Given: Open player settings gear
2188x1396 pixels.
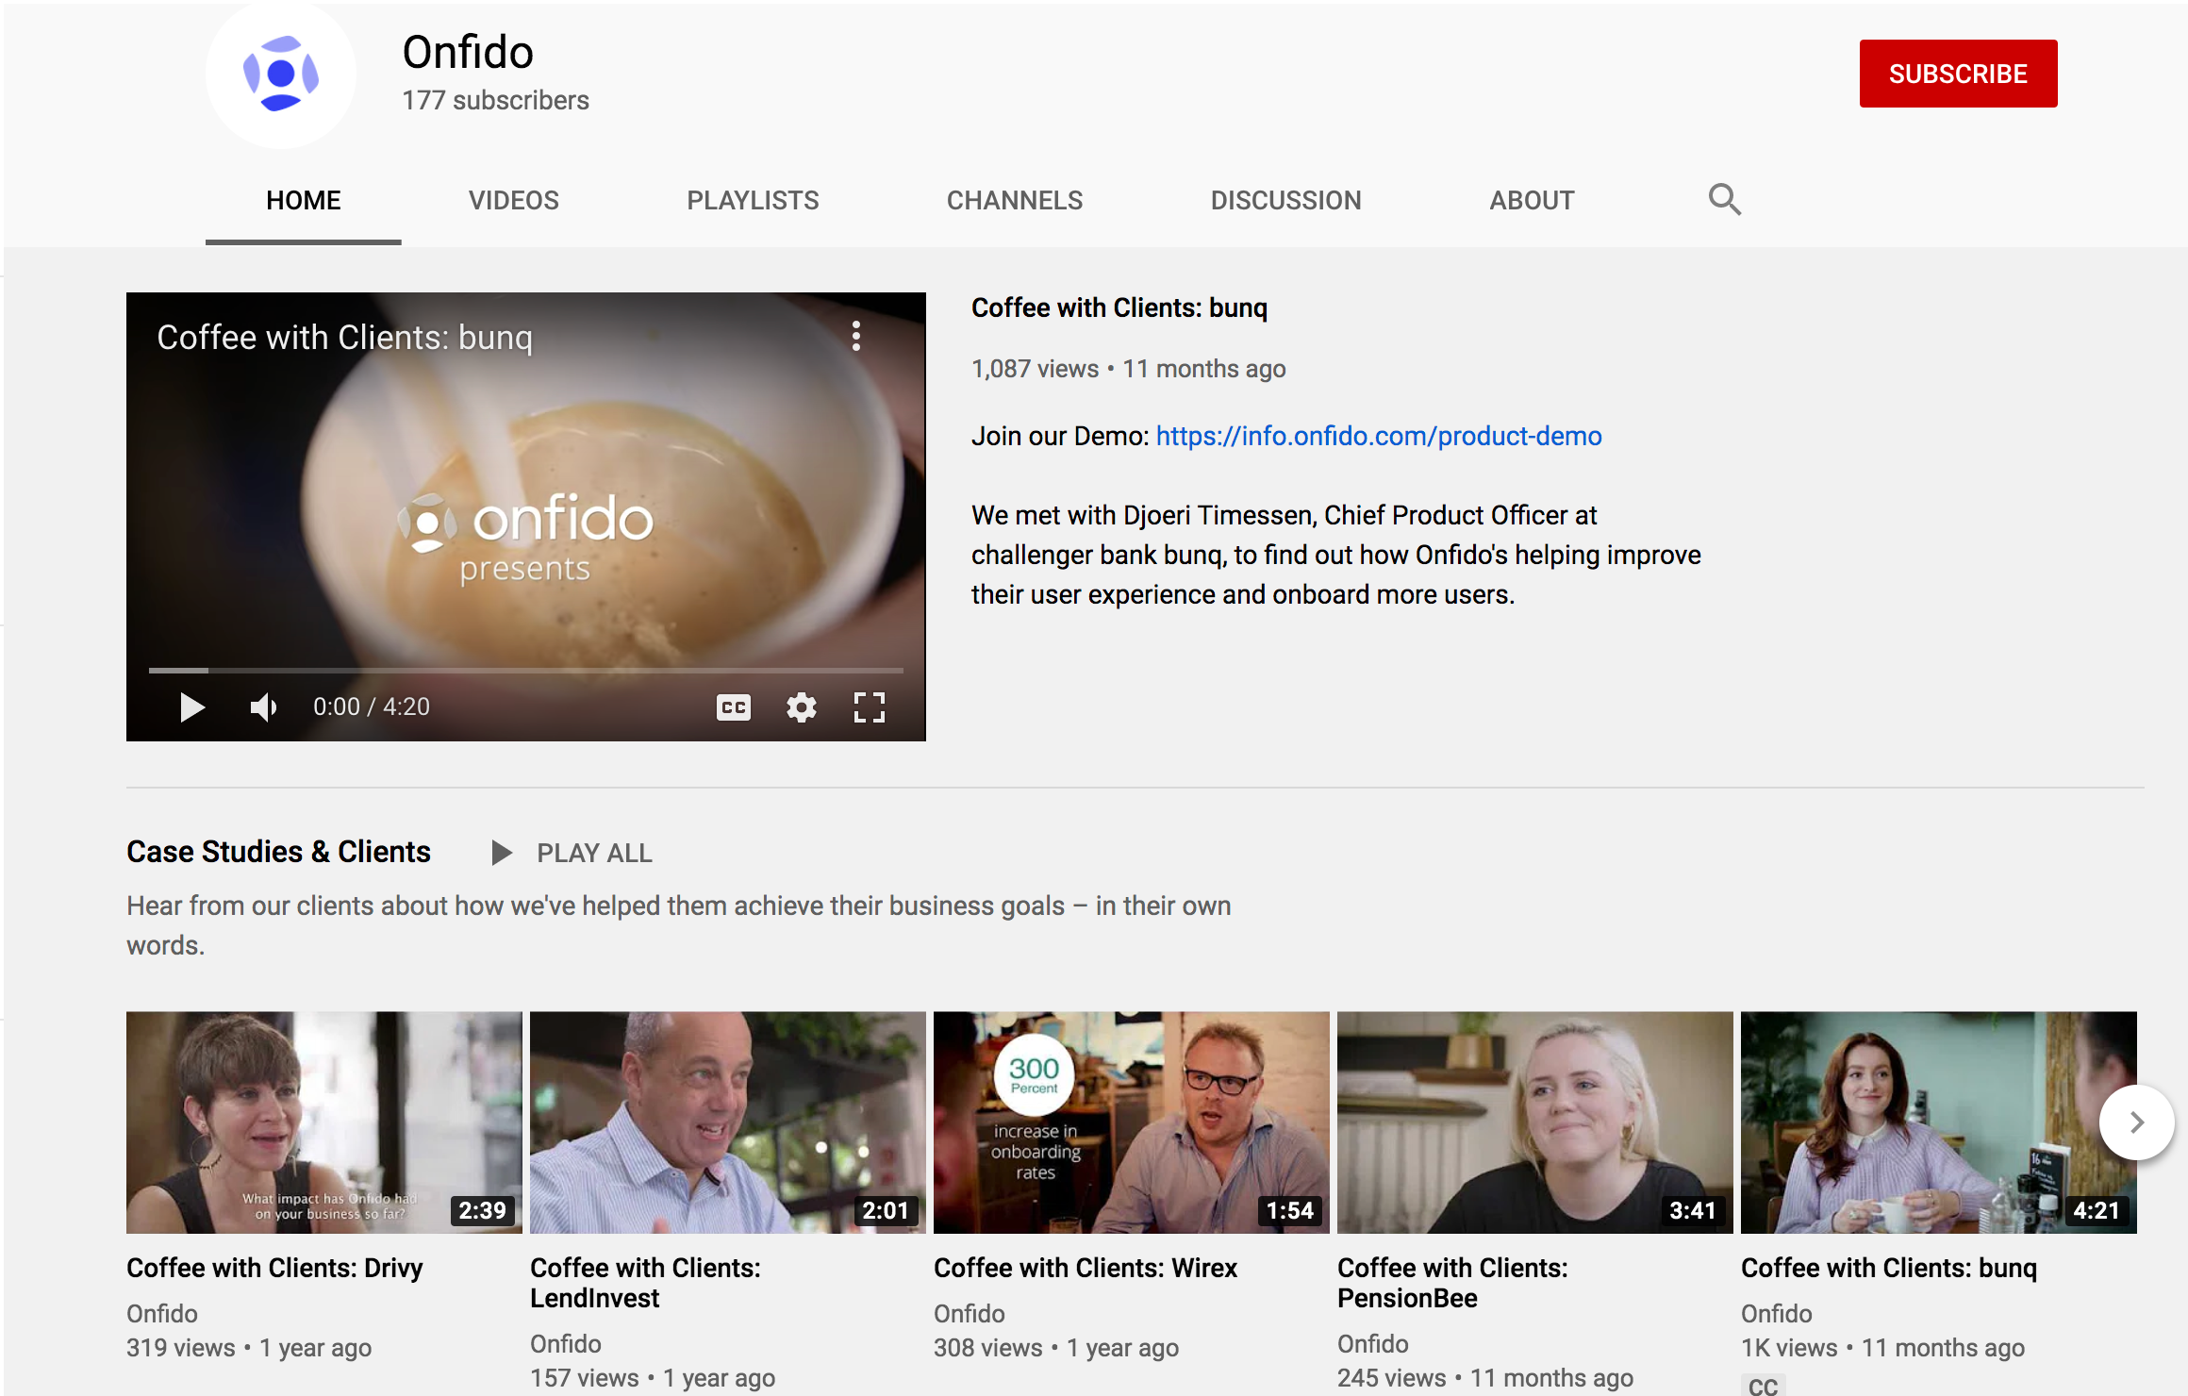Looking at the screenshot, I should pos(802,706).
